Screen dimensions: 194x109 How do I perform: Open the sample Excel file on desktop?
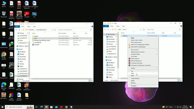pyautogui.click(x=12, y=75)
